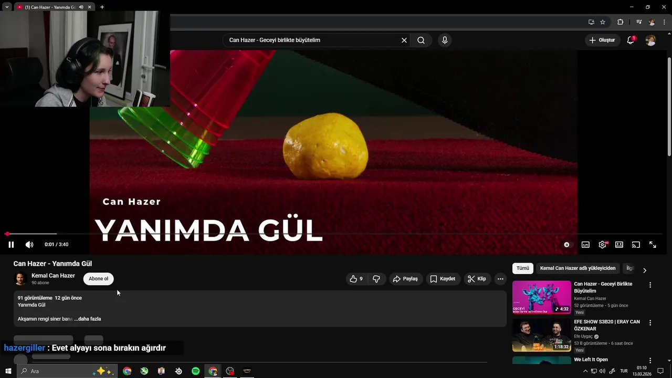Screen dimensions: 672x378
Task: Open the EFE SHOW S3B20 | ERAY CAN ÖZKENAR title
Action: (x=607, y=325)
